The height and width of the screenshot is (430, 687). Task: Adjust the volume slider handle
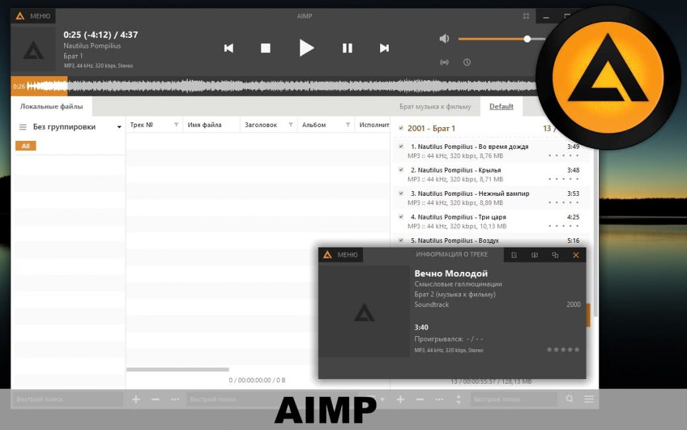[528, 38]
